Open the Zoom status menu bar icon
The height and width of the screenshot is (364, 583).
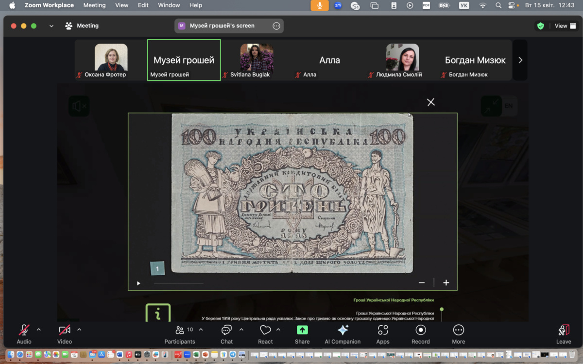click(x=338, y=5)
